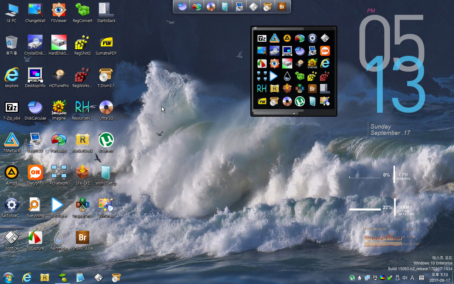454x284 pixels.
Task: Close the launcher panel with X
Action: click(255, 28)
